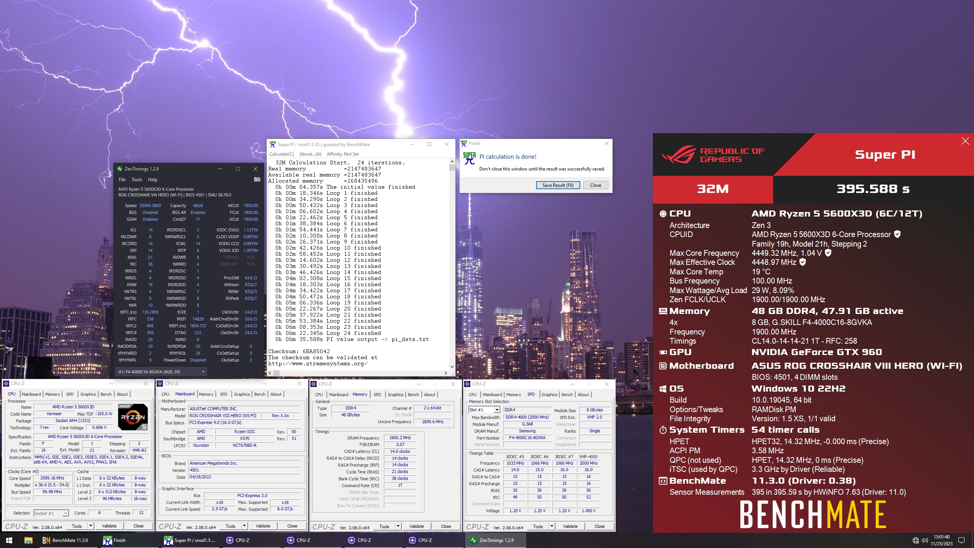The image size is (974, 548).
Task: Click Loop 24 finished line
Action: pyautogui.click(x=328, y=333)
